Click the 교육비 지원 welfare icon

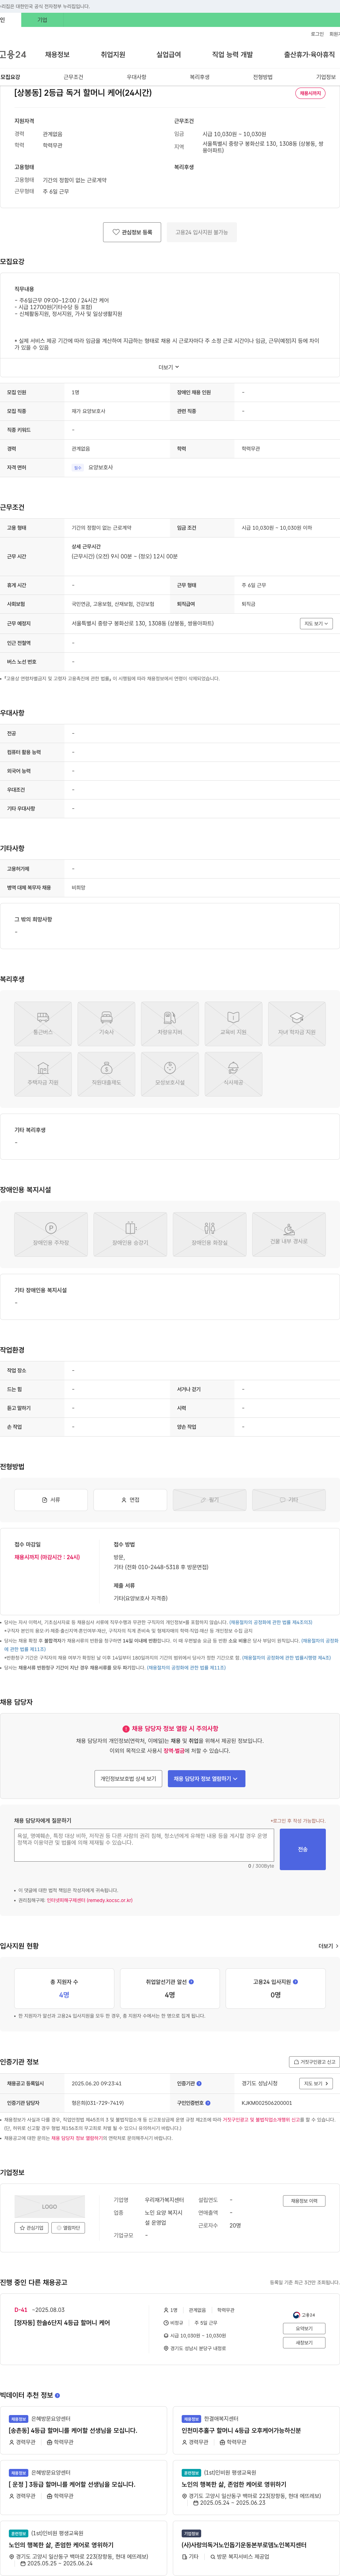coord(233,1024)
